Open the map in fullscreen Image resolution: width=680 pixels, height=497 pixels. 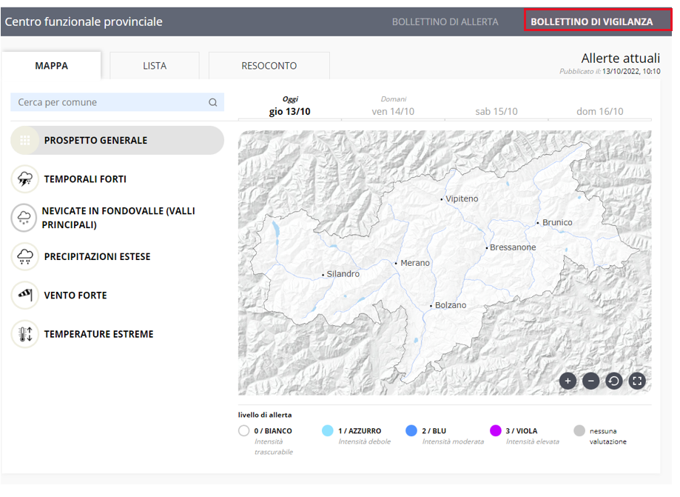[x=637, y=381]
